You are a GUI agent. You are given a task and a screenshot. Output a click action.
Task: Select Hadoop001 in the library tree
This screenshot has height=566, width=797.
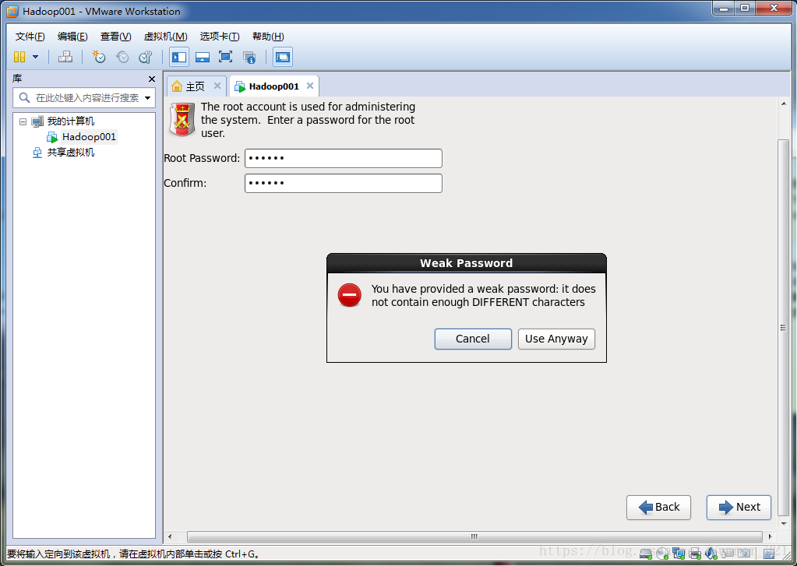pos(89,137)
